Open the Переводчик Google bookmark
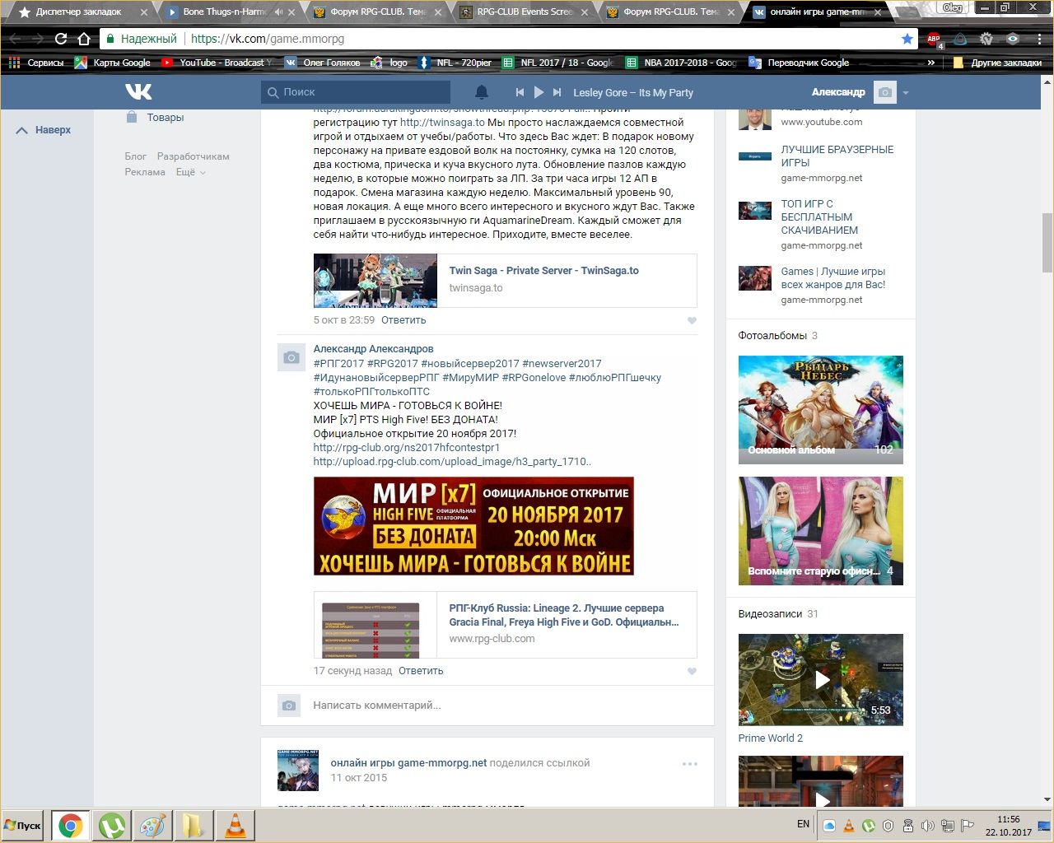Viewport: 1054px width, 843px height. (799, 63)
